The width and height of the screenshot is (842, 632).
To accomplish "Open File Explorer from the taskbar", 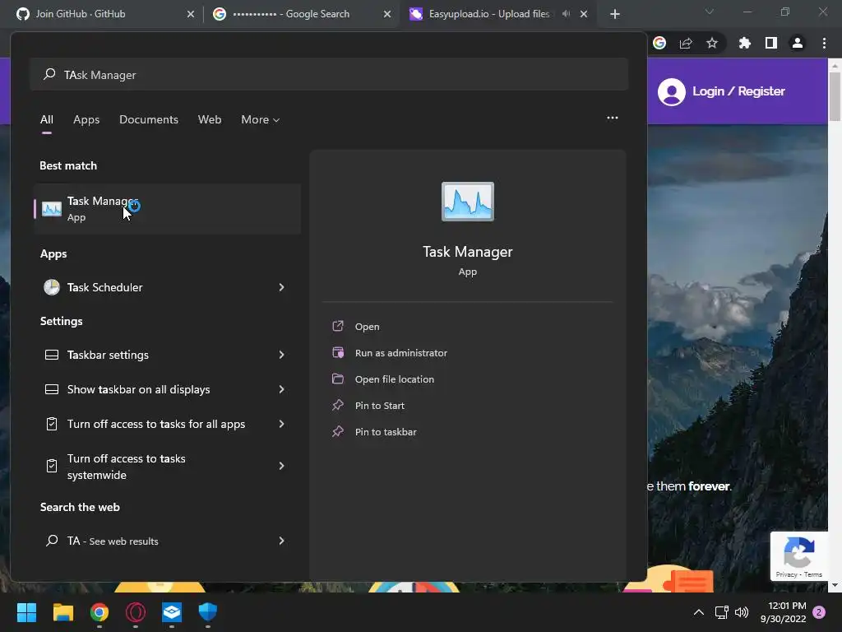I will [62, 612].
